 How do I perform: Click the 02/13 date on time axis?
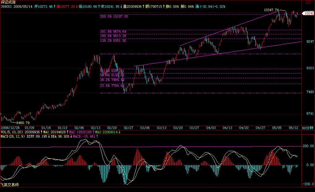(95, 128)
